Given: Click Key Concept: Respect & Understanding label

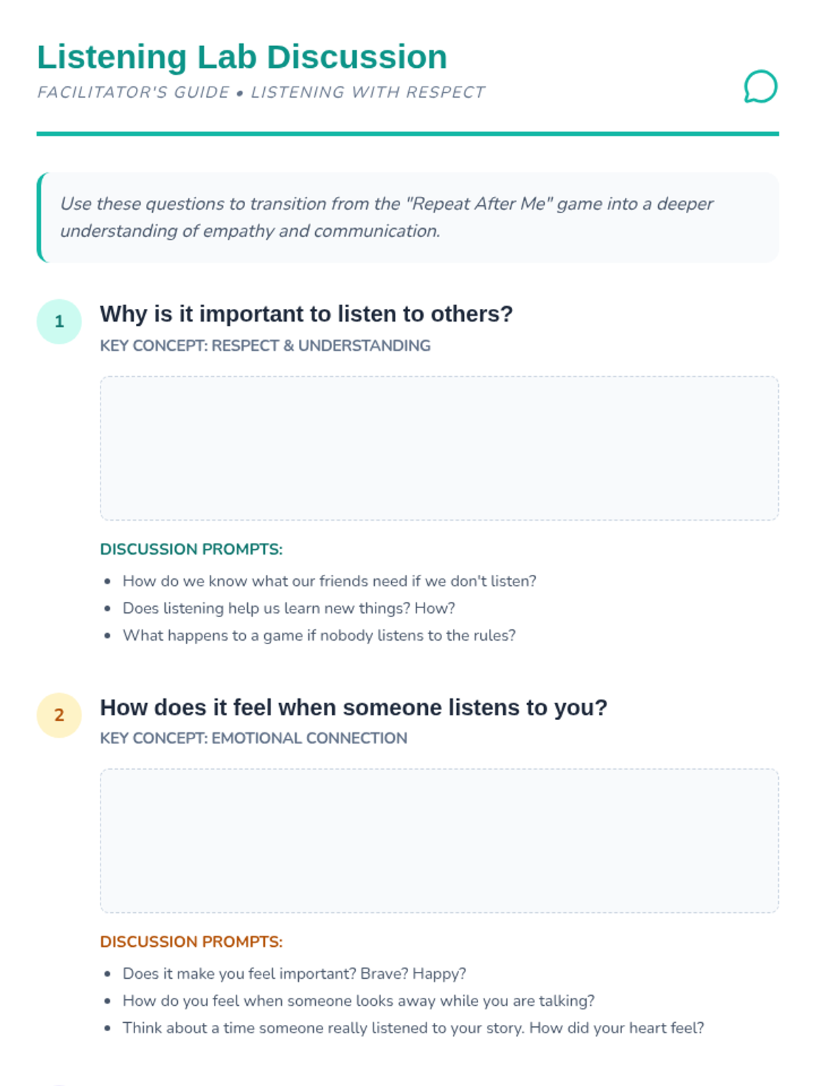Looking at the screenshot, I should [265, 345].
